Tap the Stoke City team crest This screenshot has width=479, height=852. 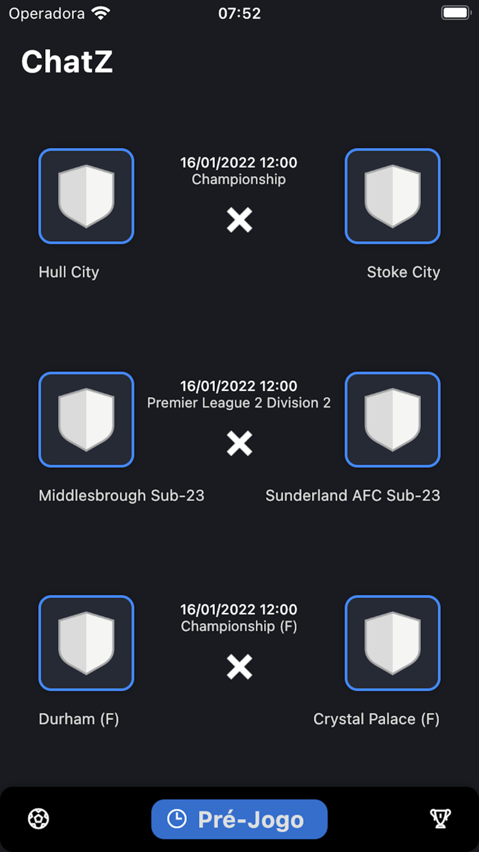tap(393, 196)
